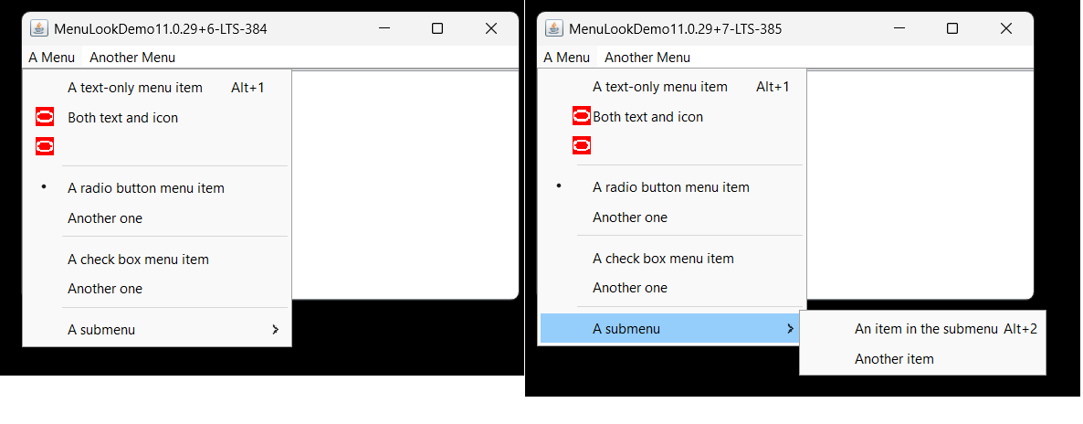Select the icon-only menu item in the LTS-384 menu
The image size is (1083, 424).
coord(44,145)
